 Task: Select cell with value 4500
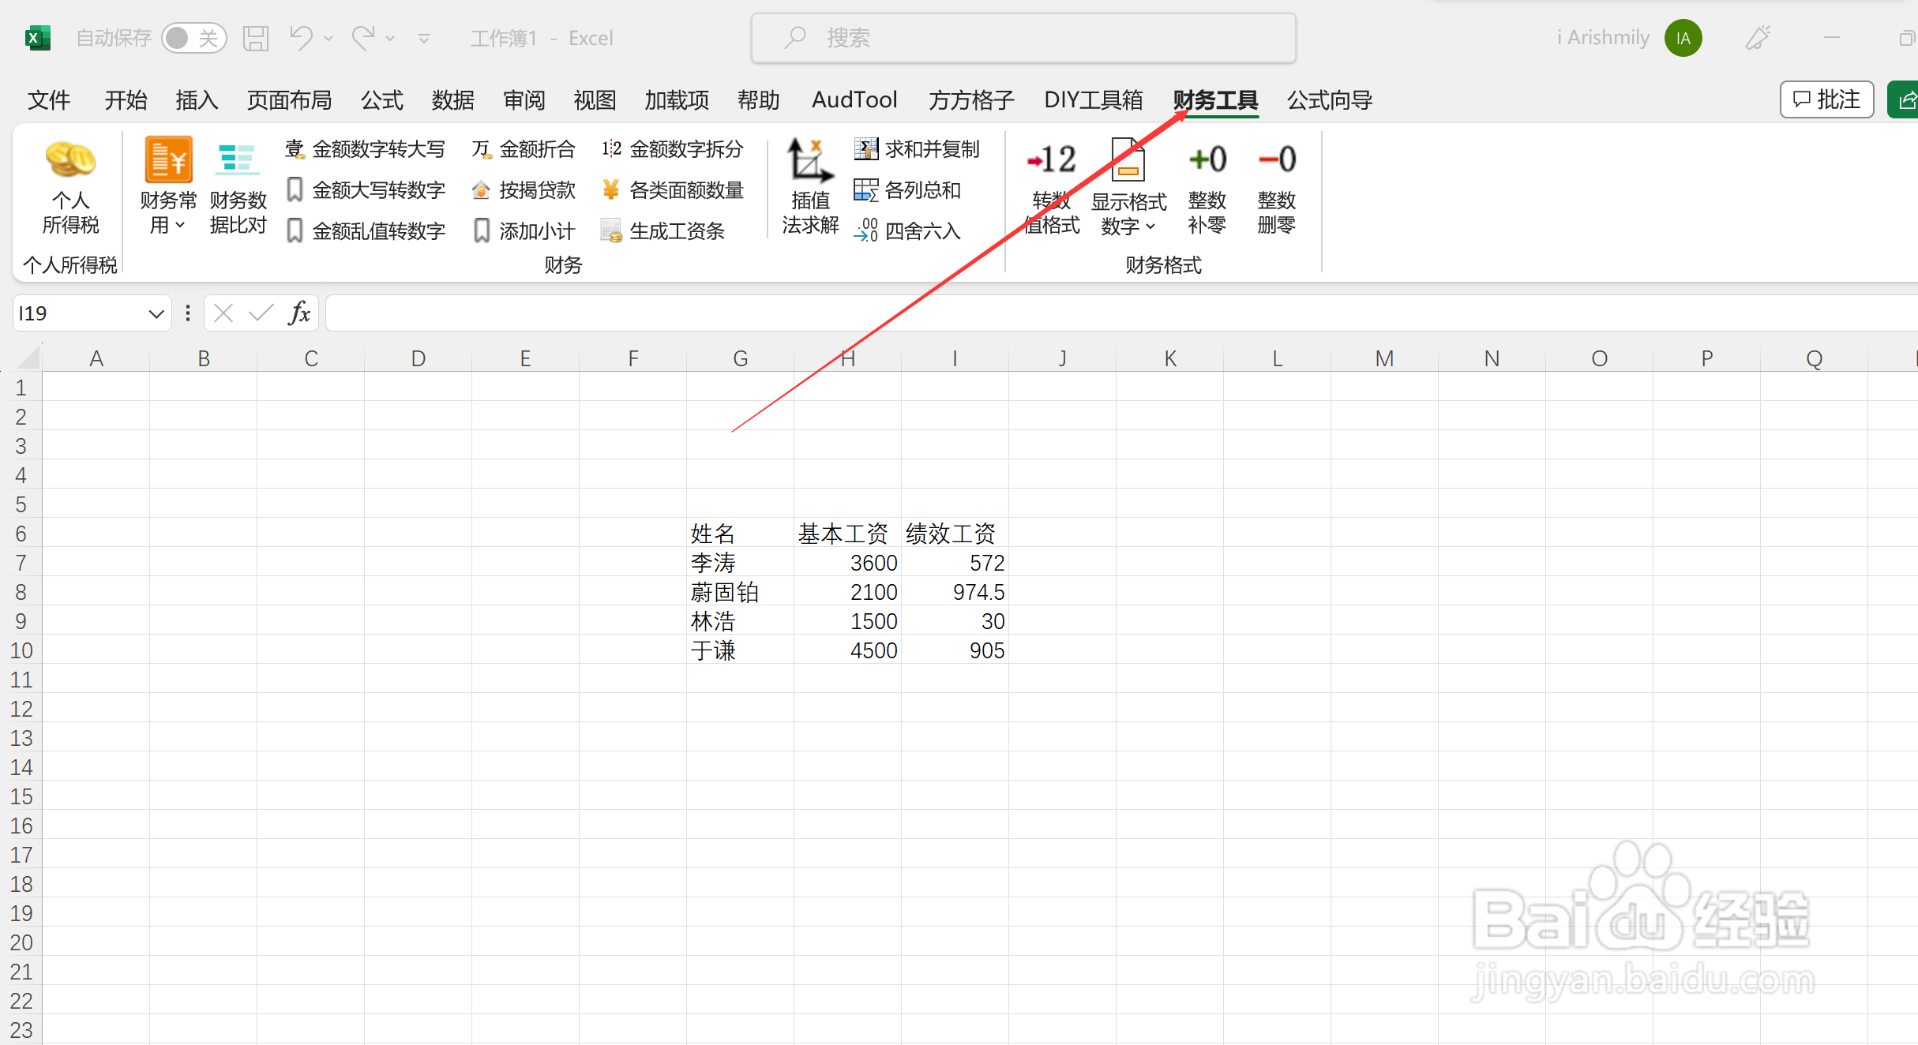(x=847, y=650)
